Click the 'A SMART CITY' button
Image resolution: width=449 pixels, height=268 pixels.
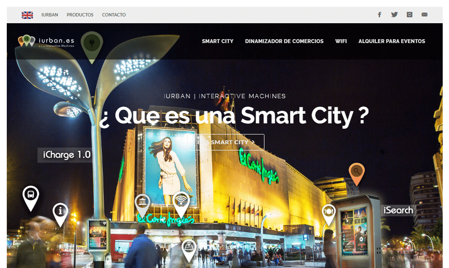[226, 142]
